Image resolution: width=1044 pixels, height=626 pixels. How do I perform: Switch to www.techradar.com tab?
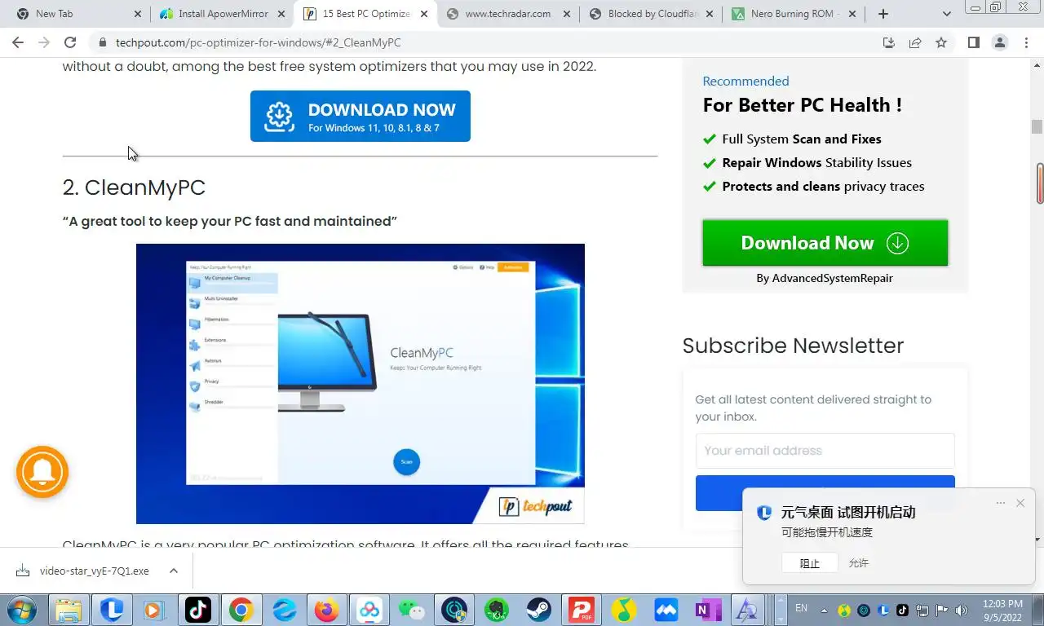click(x=508, y=14)
